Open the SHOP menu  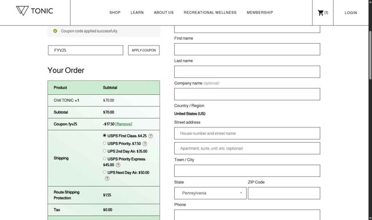115,13
